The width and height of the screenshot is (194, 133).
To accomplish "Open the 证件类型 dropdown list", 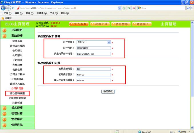I will tap(109, 42).
